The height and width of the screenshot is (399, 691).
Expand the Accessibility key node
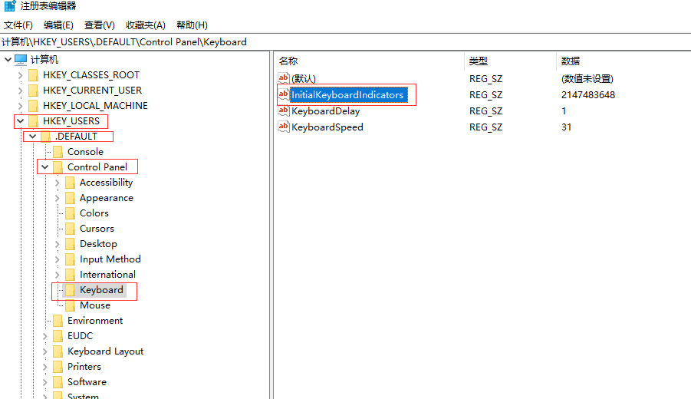pyautogui.click(x=57, y=183)
